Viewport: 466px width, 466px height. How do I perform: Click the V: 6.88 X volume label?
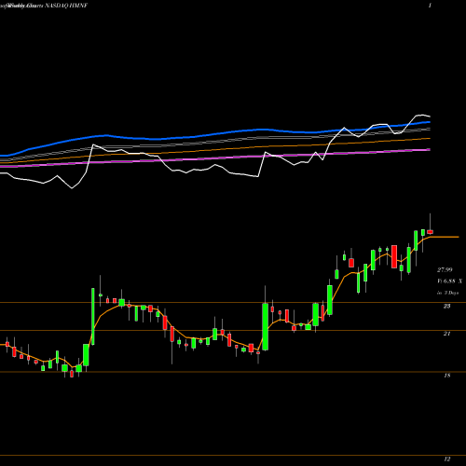coord(449,281)
